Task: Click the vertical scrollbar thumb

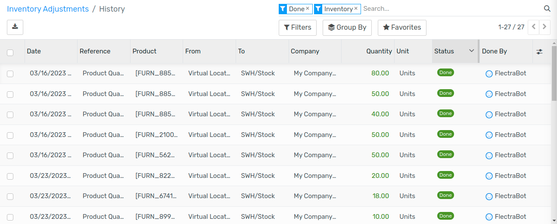Action: [554, 71]
